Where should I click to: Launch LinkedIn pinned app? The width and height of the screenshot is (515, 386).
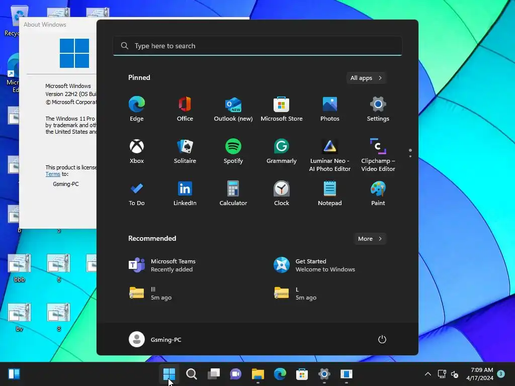(x=185, y=194)
